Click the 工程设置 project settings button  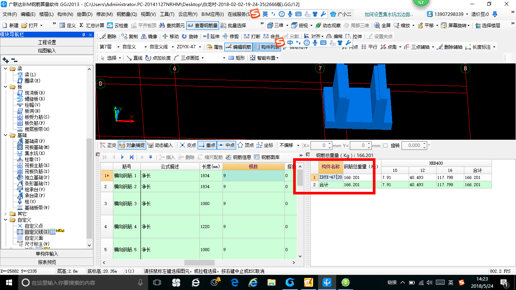[47, 42]
